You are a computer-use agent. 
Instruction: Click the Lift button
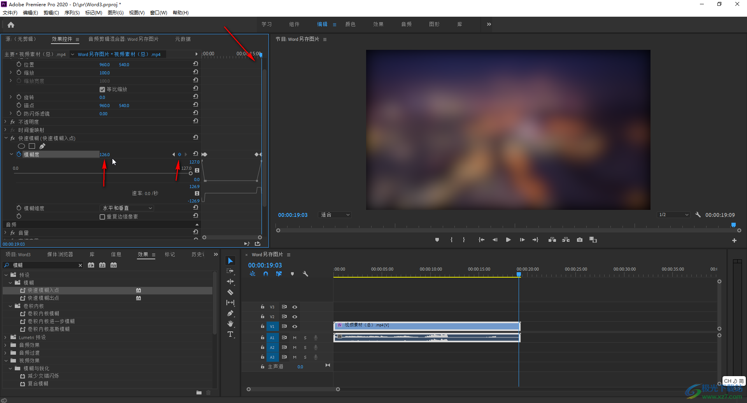552,240
